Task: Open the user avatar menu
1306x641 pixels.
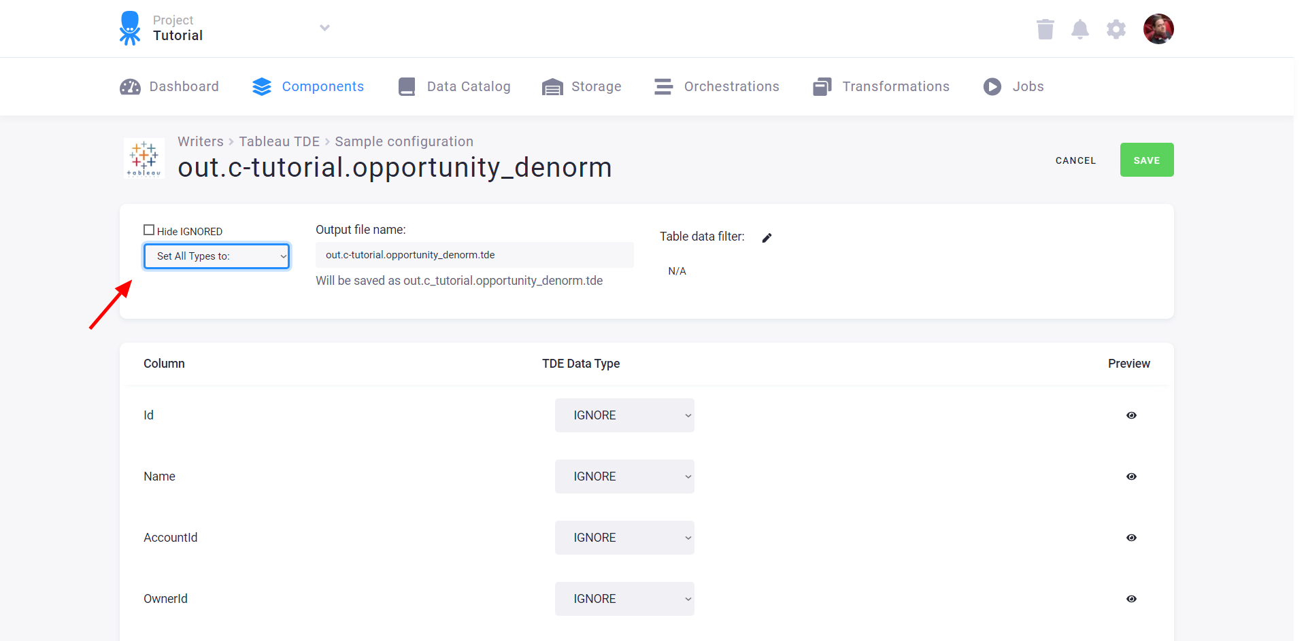Action: 1158,29
